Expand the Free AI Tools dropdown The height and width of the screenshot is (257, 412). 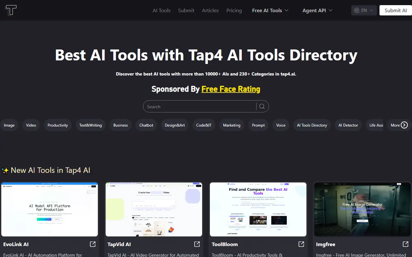click(270, 10)
